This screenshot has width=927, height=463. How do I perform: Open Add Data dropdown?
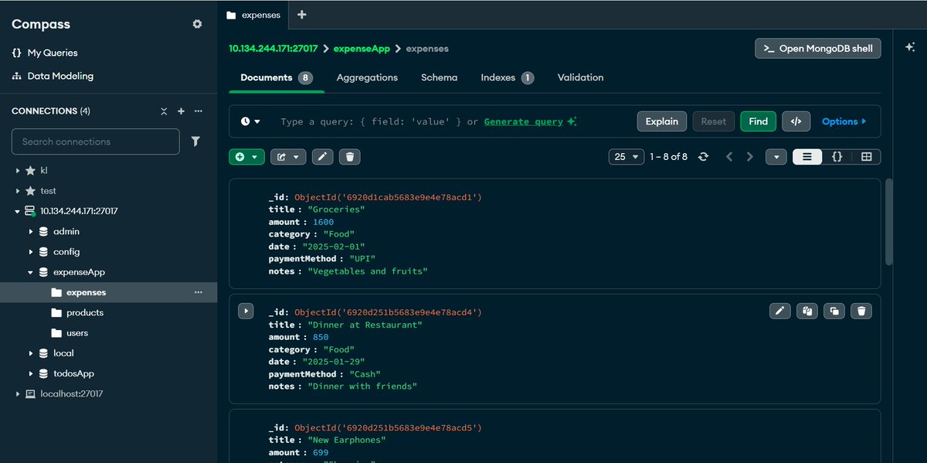coord(247,157)
